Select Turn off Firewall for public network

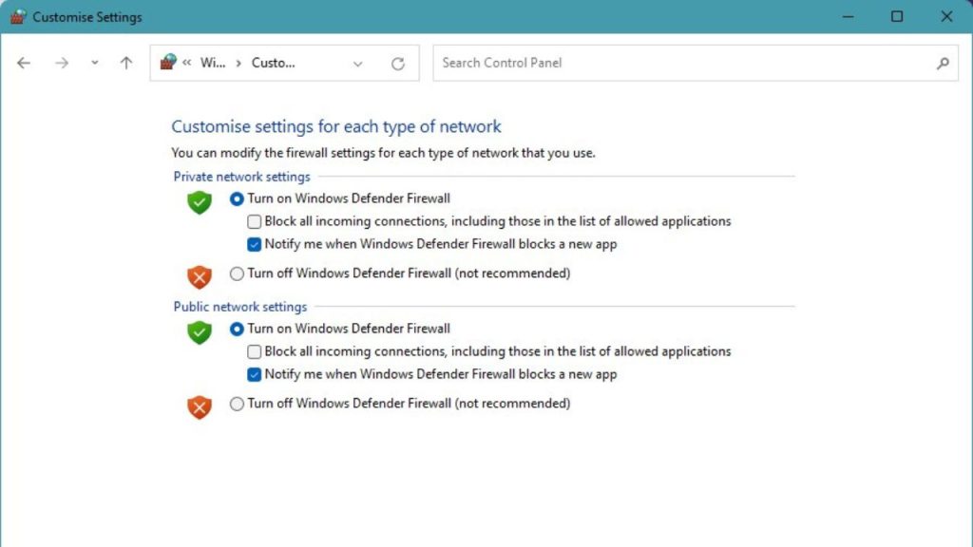pyautogui.click(x=237, y=404)
